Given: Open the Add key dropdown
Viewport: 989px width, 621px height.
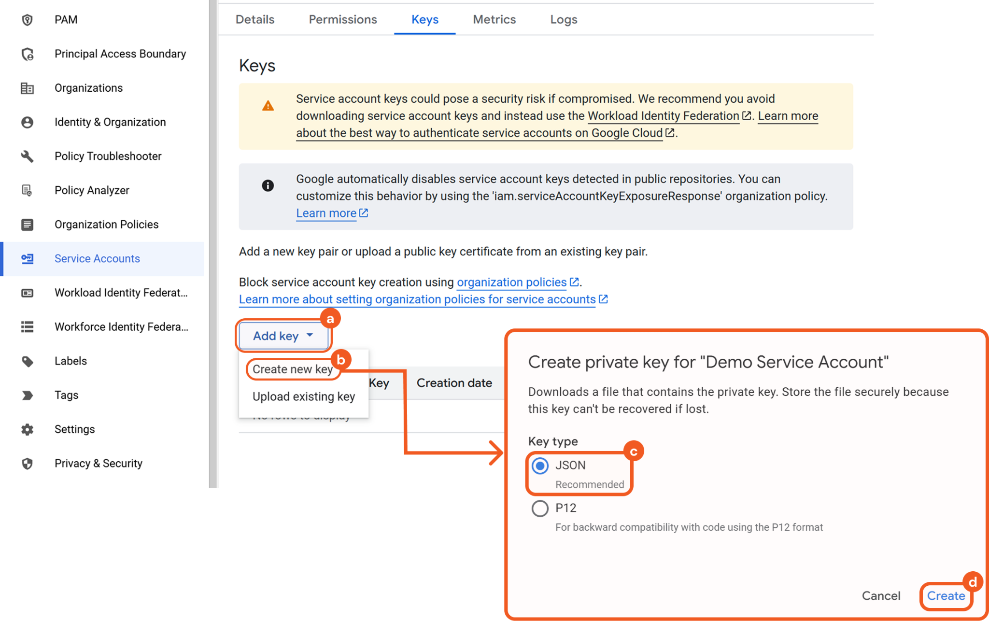Looking at the screenshot, I should coord(283,336).
